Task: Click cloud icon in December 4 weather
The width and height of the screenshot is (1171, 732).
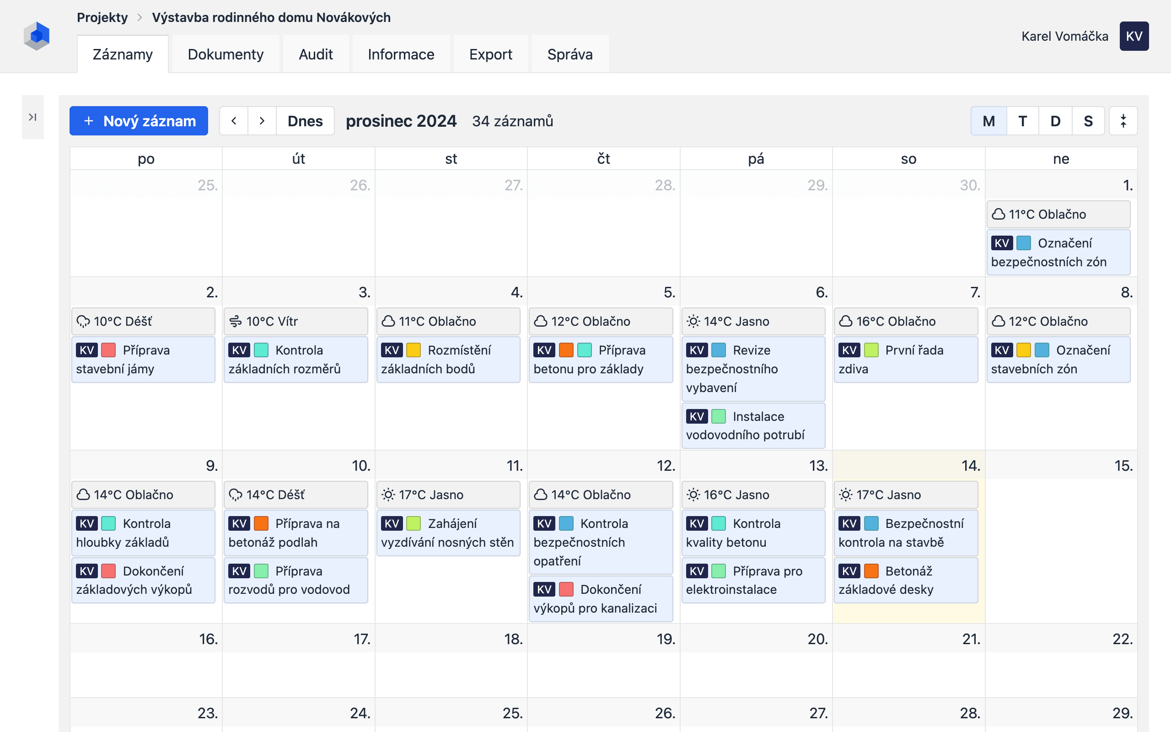Action: pos(388,322)
